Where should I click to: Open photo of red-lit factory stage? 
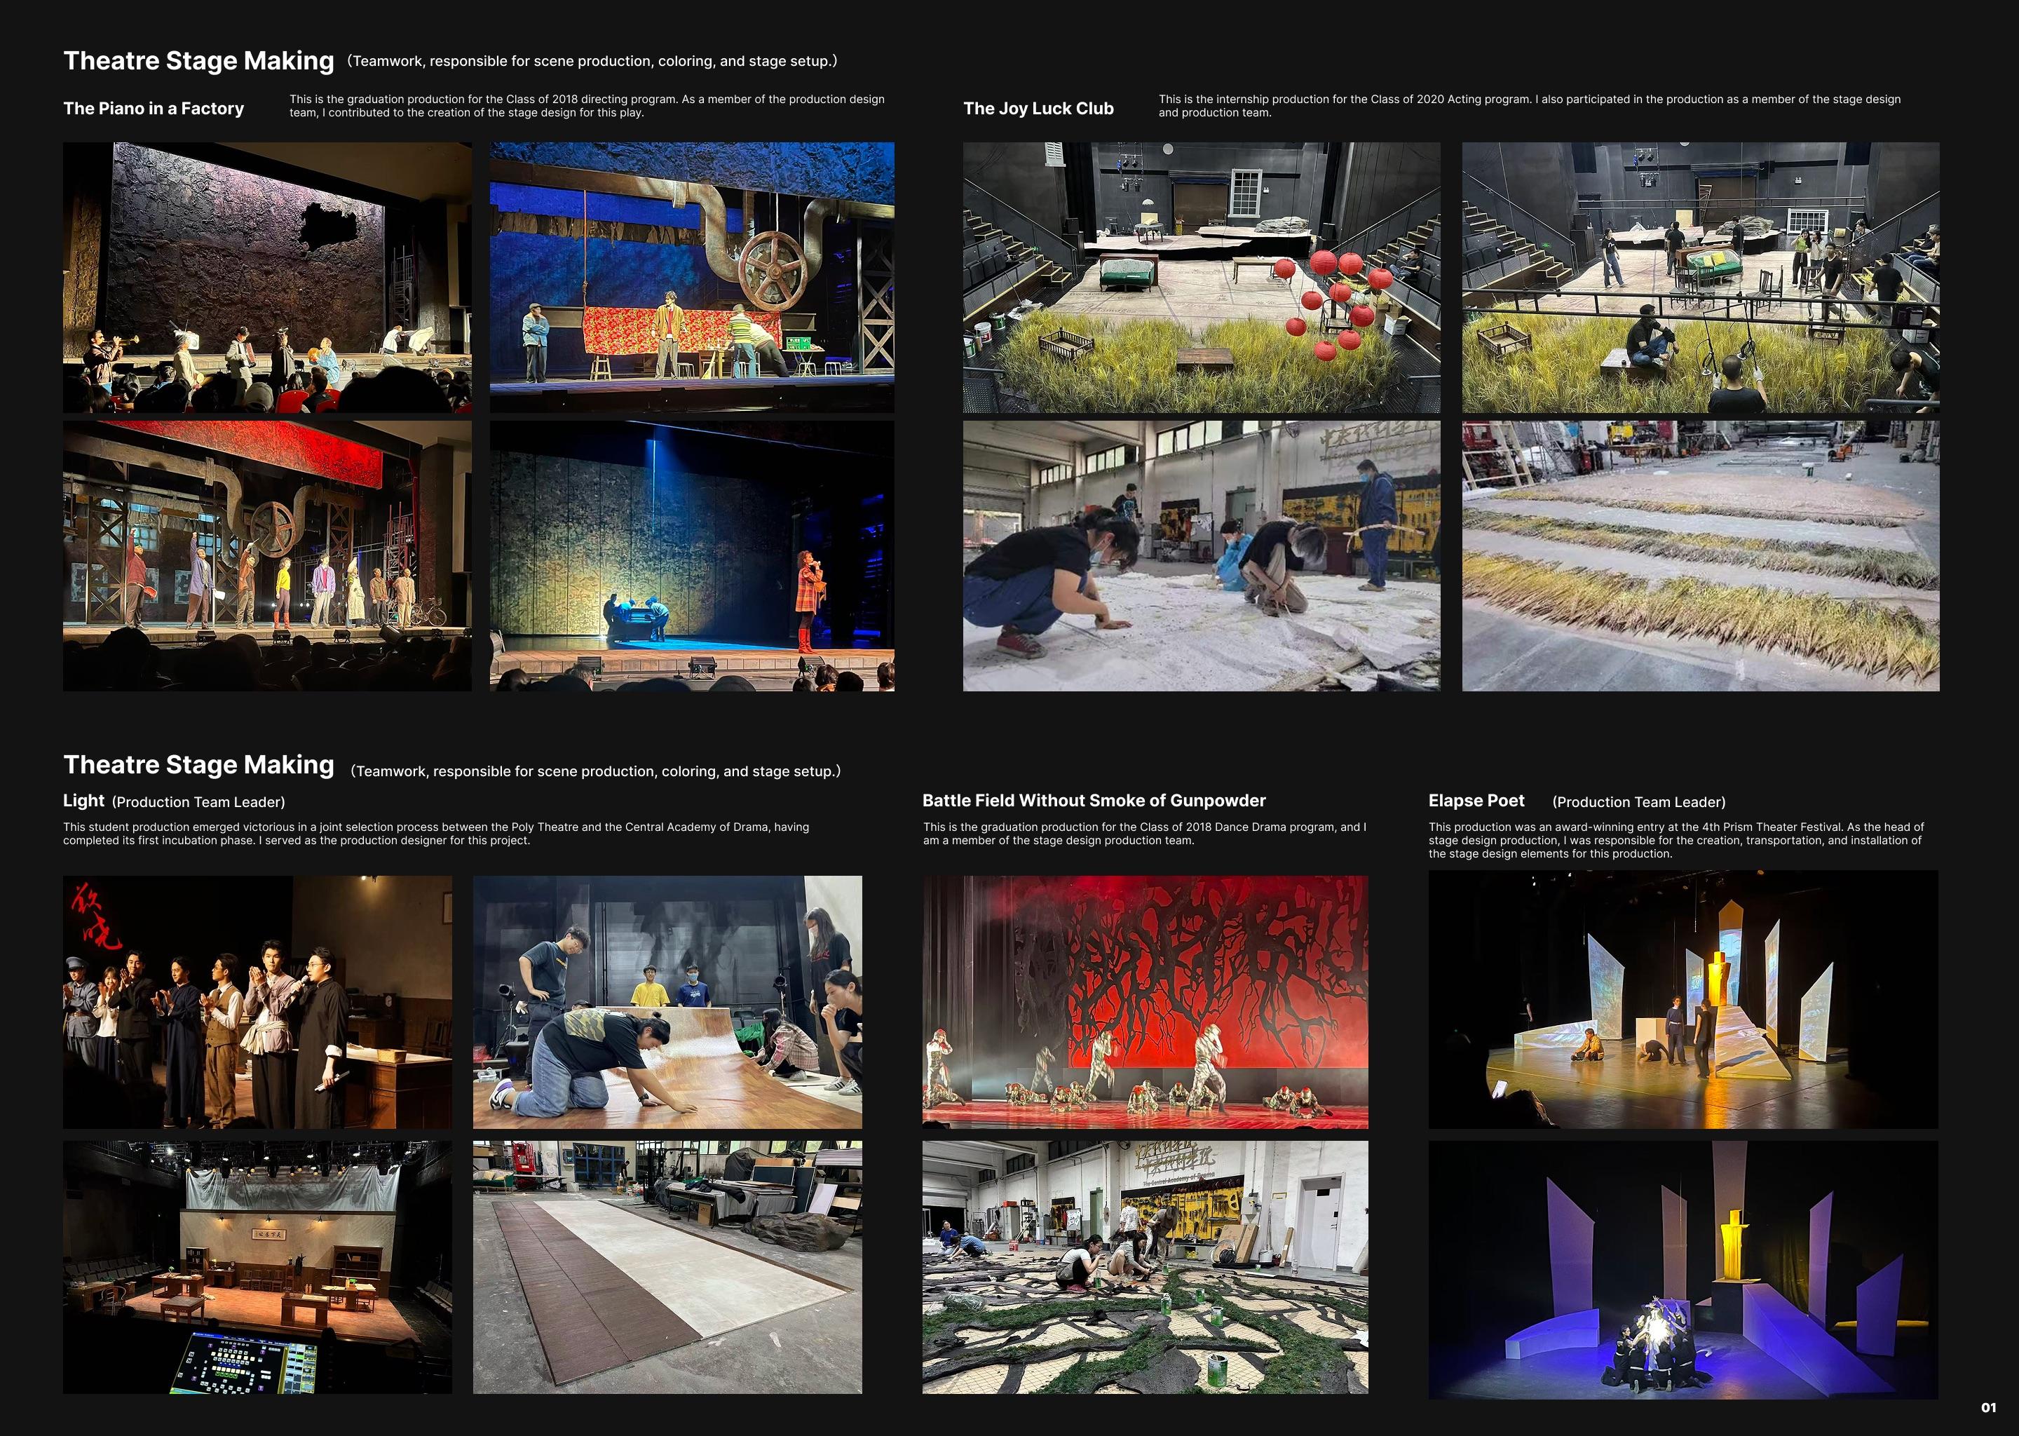[267, 555]
